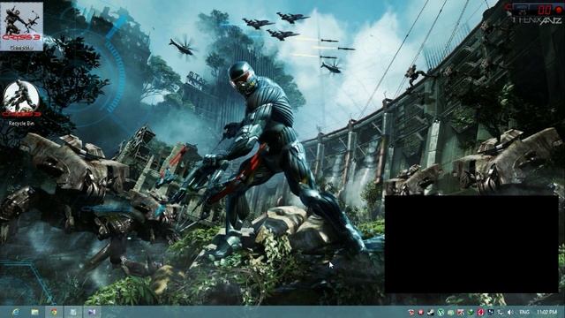The image size is (565, 318).
Task: Switch input language via ENG indicator
Action: coord(524,312)
